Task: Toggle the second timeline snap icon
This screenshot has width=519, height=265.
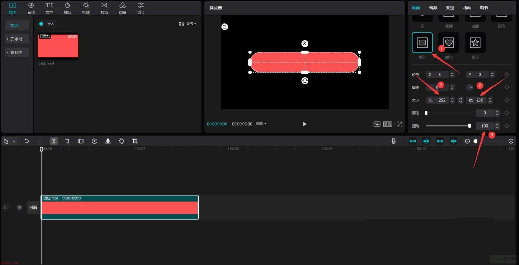Action: 426,141
